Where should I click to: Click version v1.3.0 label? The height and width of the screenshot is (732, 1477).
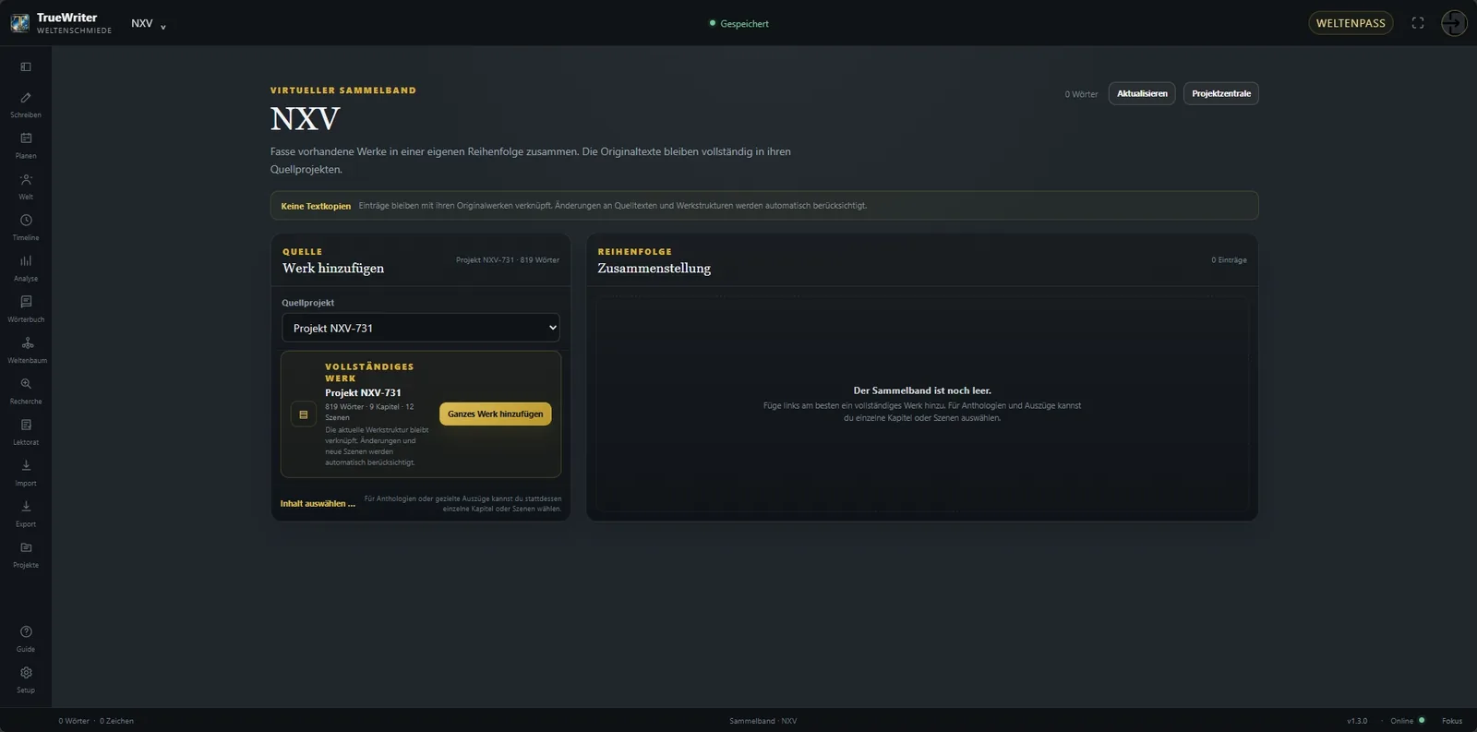(1357, 721)
